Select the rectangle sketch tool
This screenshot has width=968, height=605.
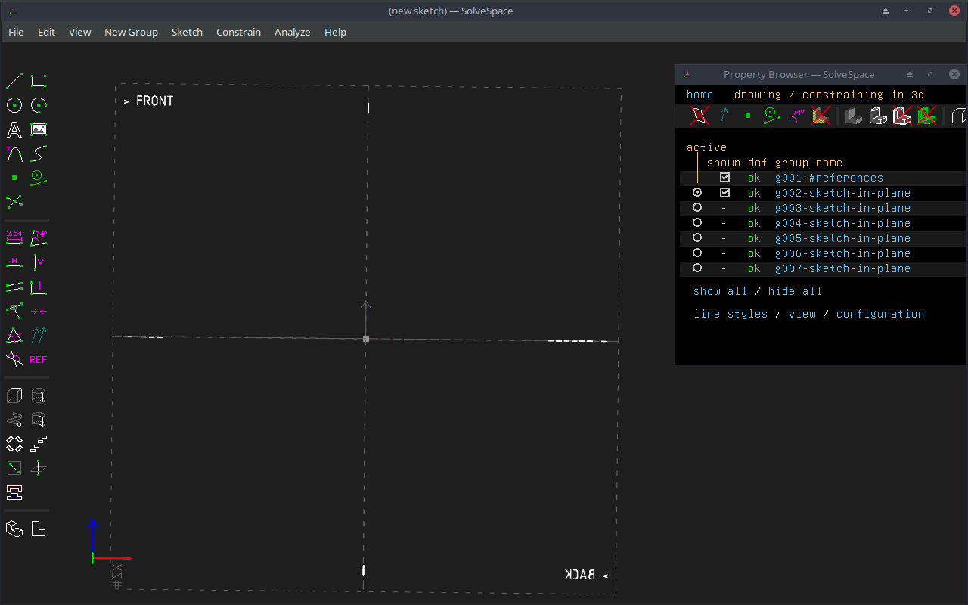tap(39, 81)
